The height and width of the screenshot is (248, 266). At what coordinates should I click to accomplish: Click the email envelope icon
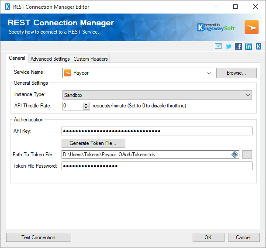(218, 46)
